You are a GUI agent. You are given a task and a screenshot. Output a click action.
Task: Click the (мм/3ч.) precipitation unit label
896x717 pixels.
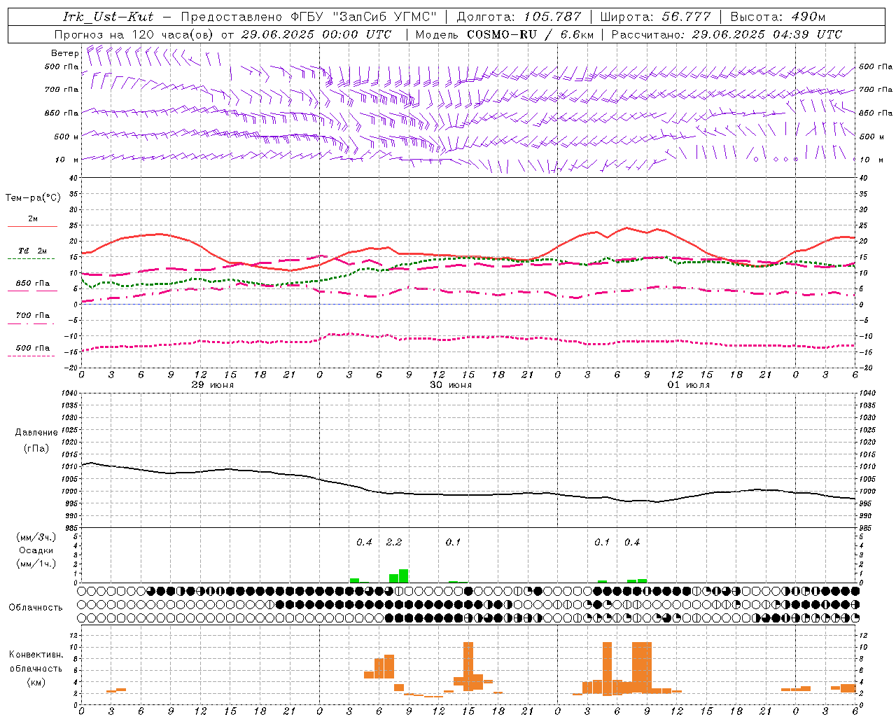tap(36, 537)
